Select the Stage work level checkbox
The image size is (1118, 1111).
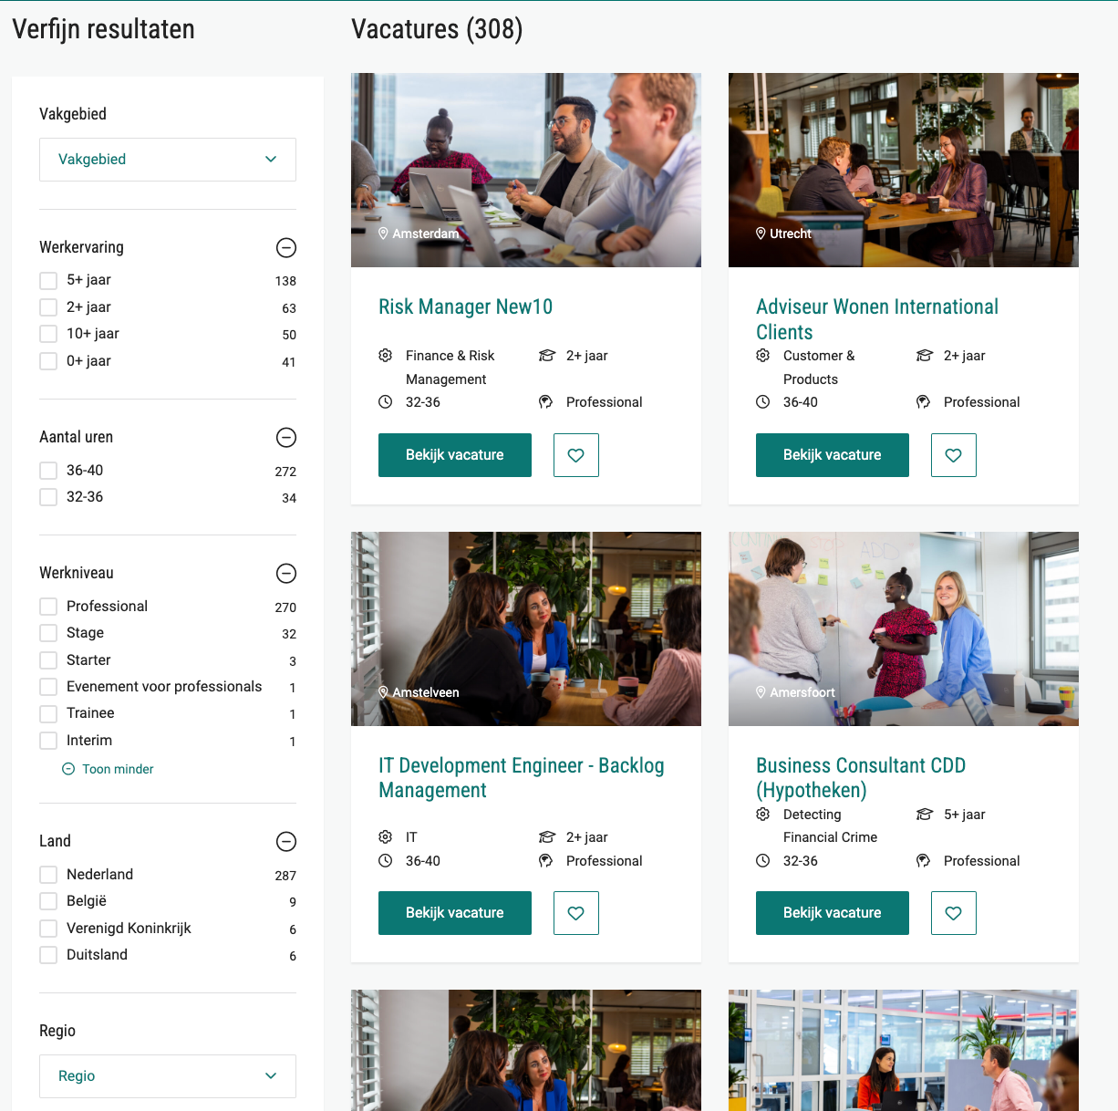coord(48,633)
